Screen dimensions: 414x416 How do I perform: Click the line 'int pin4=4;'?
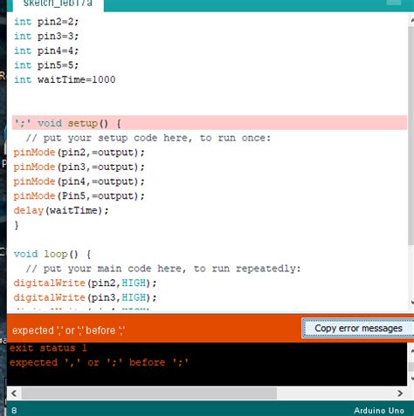coord(46,51)
